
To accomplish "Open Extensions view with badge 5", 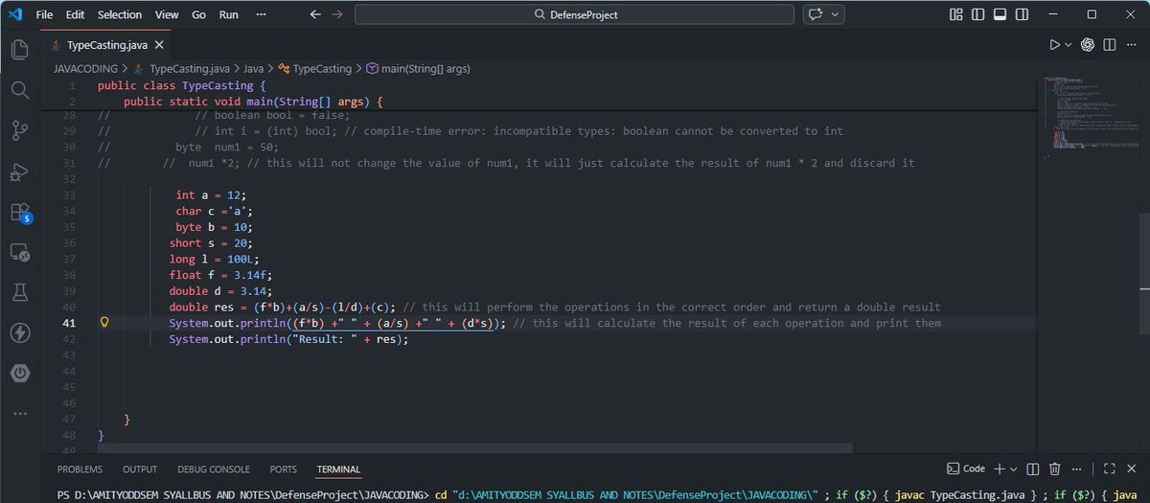I will click(19, 212).
